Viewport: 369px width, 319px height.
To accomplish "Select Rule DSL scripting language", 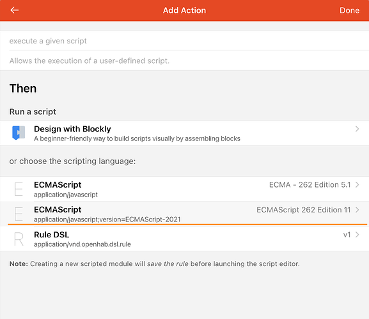I will pyautogui.click(x=184, y=239).
